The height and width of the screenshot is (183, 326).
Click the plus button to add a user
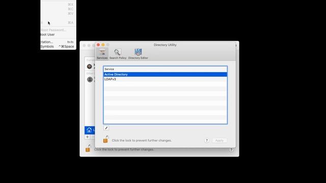click(x=87, y=137)
